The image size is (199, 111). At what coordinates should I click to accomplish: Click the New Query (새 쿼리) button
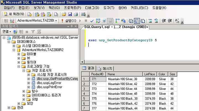(14, 14)
